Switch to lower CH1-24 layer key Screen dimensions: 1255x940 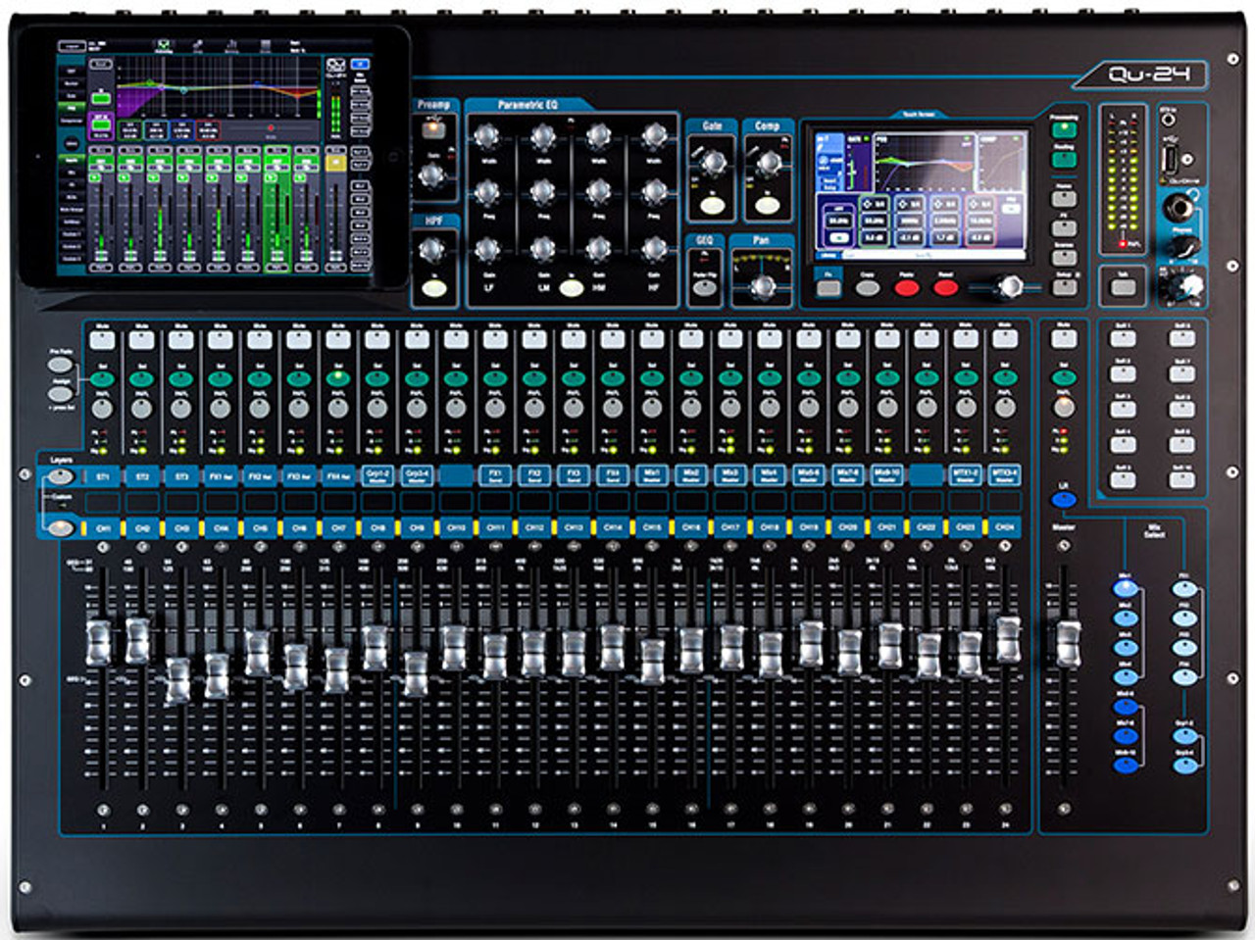(x=61, y=528)
